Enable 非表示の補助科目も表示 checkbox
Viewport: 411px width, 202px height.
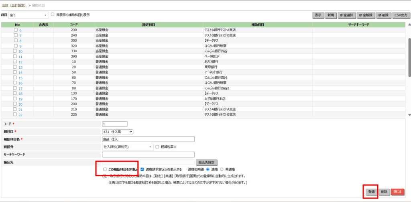53,14
